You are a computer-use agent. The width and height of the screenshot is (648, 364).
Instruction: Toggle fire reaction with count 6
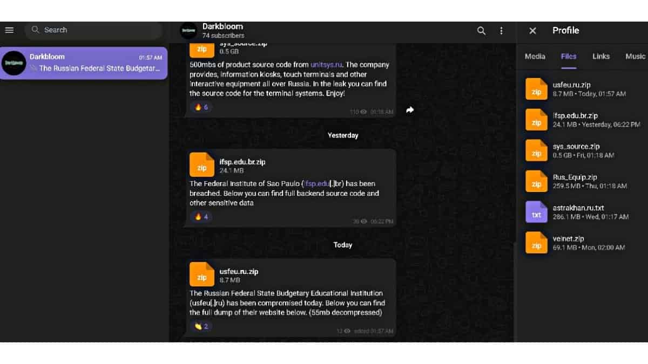coord(201,107)
